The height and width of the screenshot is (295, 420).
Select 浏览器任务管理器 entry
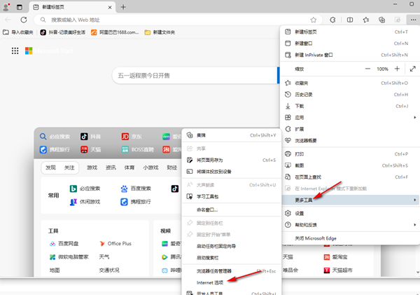point(232,271)
